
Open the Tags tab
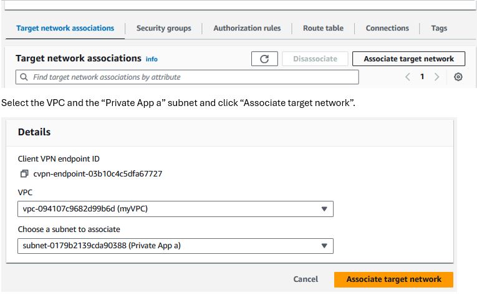(439, 28)
